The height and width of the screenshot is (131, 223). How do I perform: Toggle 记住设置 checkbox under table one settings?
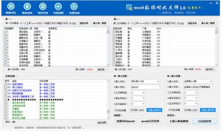[x=116, y=110]
